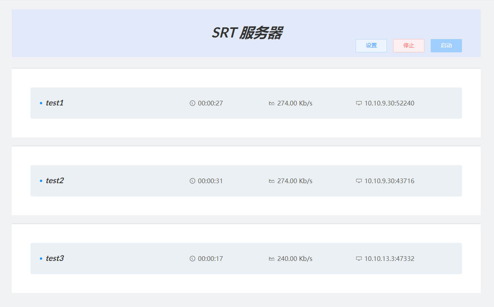This screenshot has height=307, width=494.
Task: Click the monitor icon beside 10.10.9.30:52240
Action: (359, 103)
